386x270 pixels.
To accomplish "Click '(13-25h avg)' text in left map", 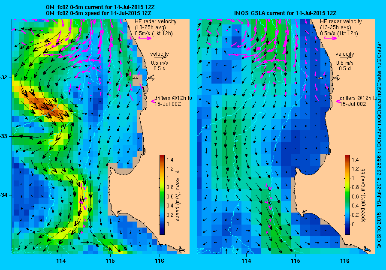I will [x=150, y=27].
